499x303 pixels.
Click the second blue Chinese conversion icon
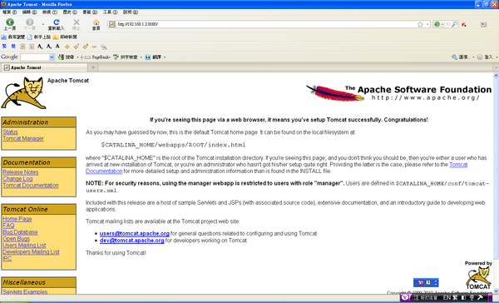(13, 46)
